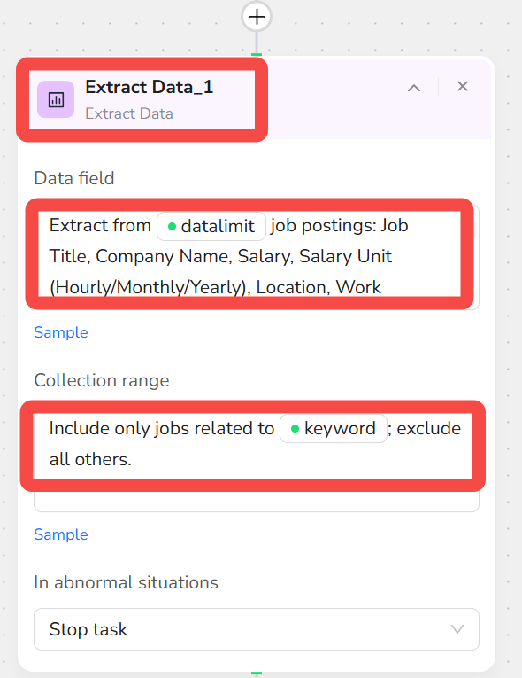Click the plus add-step button above node
Viewport: 522px width, 678px height.
(257, 17)
